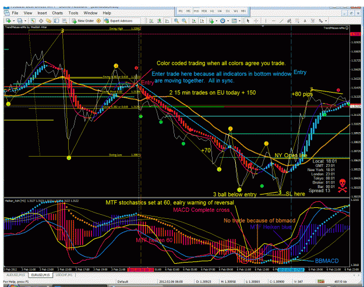
Task: Toggle chart Auto Scroll icon
Action: 193,21
